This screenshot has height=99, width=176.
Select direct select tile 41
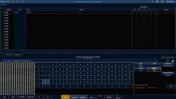[95, 65]
